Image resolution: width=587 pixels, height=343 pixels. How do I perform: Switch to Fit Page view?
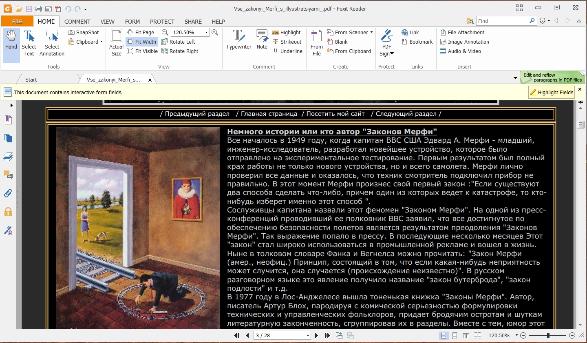141,32
